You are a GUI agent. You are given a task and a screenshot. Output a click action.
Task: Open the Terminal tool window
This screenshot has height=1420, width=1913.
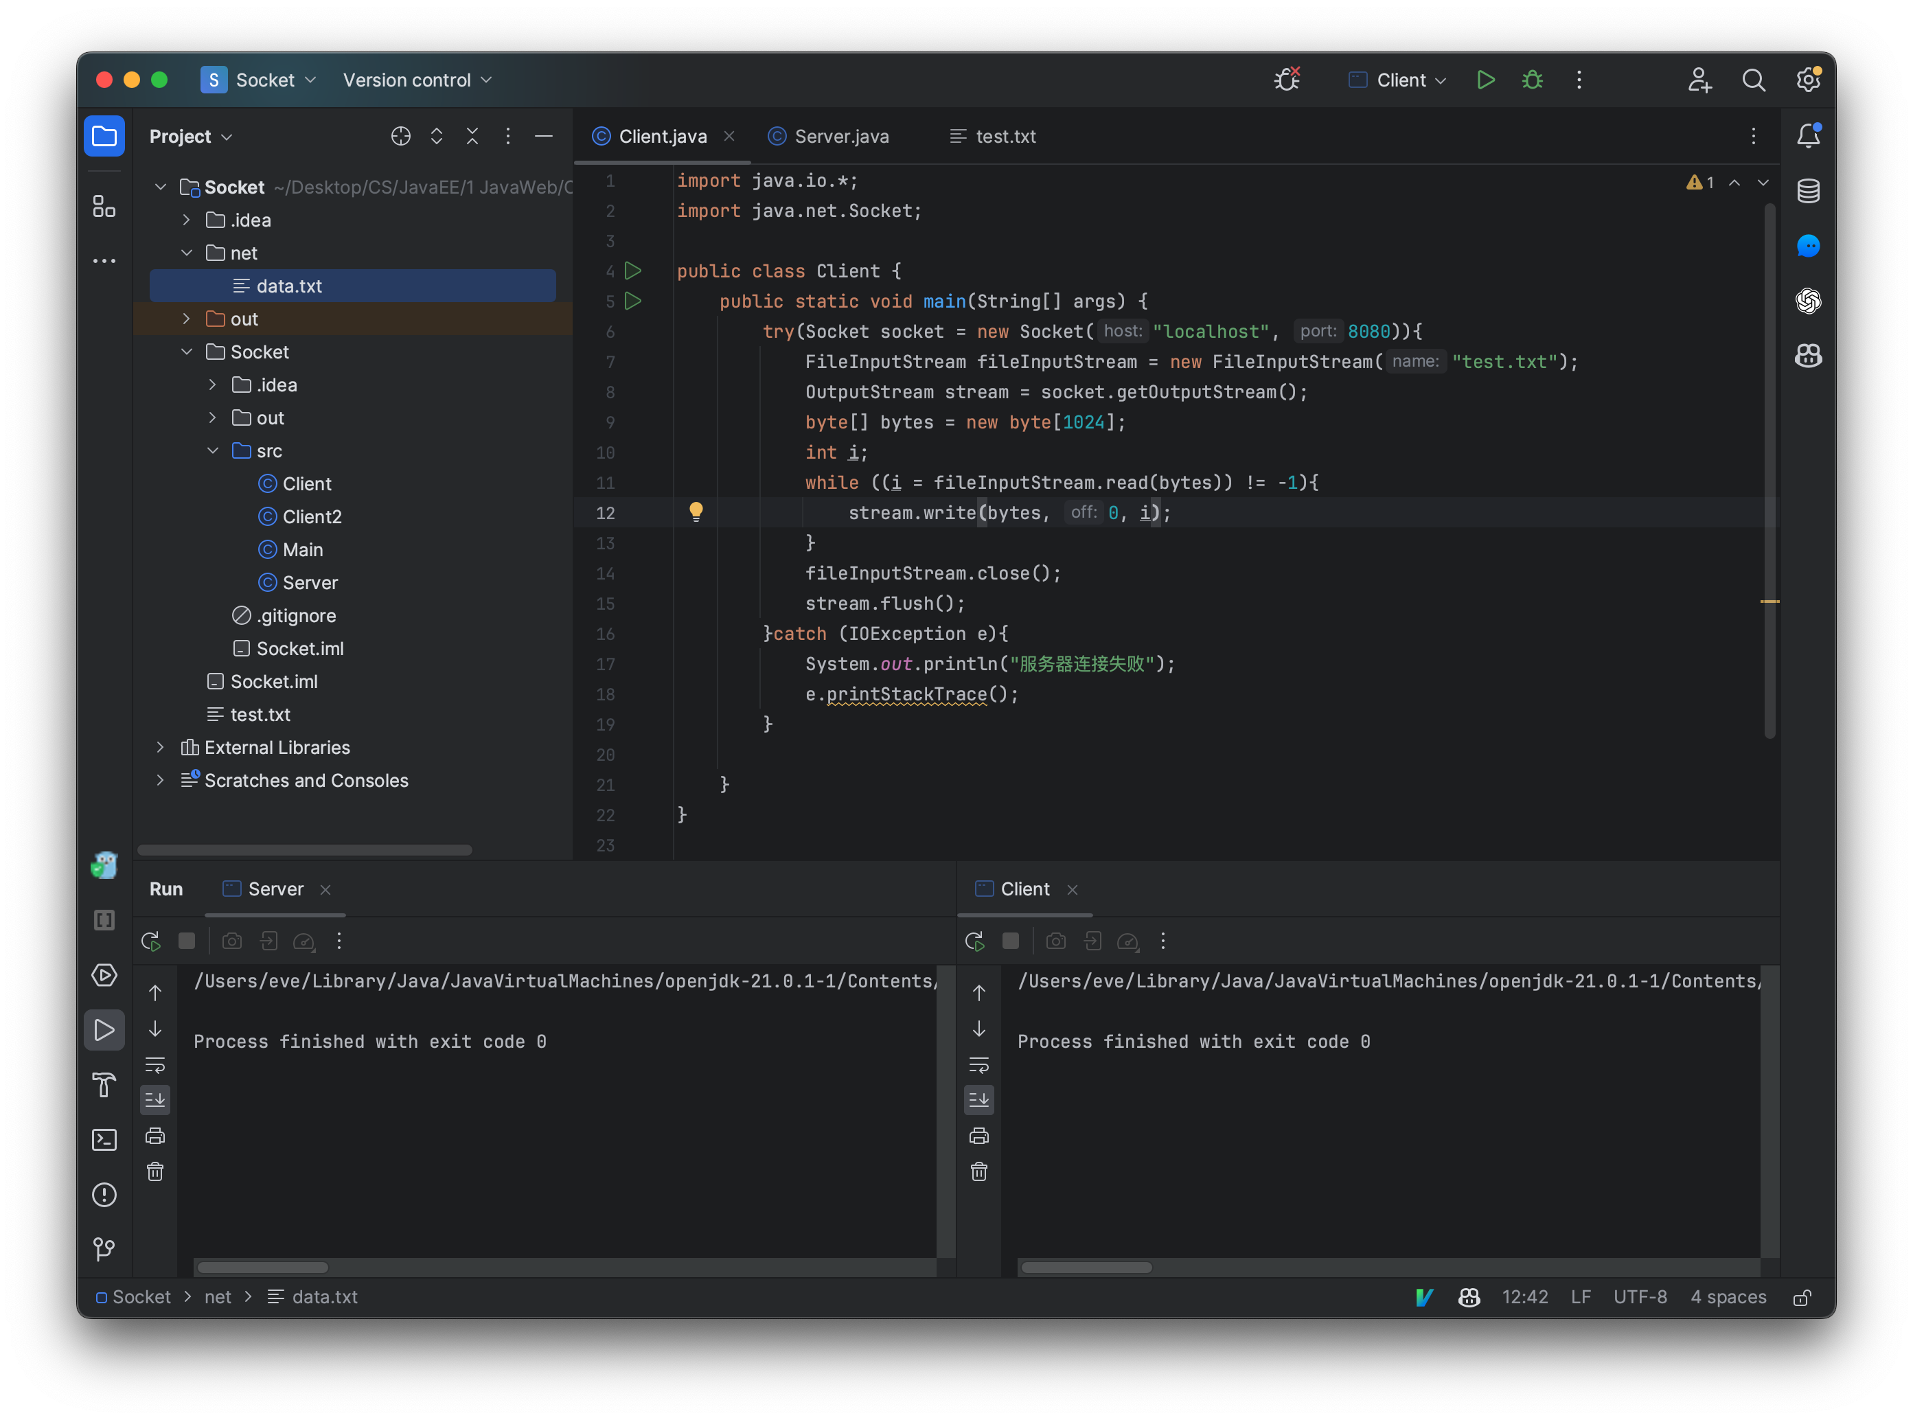click(104, 1140)
